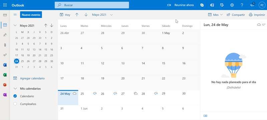Select 1 May cell in month grid
Screen dimensions: 267x120
tap(171, 37)
